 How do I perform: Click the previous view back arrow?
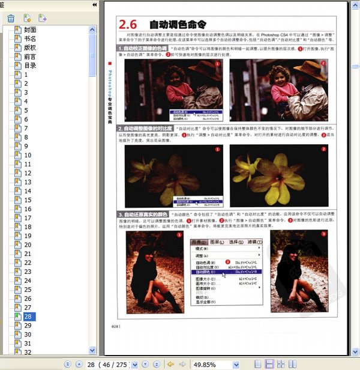point(170,364)
